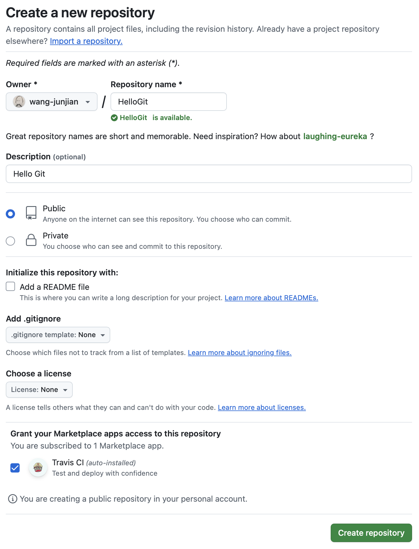
Task: Click the Create repository button
Action: tap(371, 533)
